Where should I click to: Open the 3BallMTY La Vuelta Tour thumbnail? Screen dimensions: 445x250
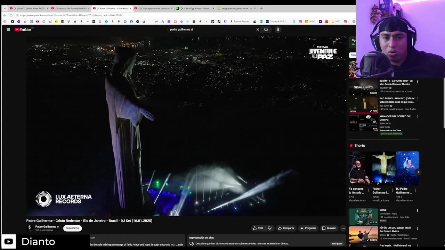pyautogui.click(x=364, y=87)
